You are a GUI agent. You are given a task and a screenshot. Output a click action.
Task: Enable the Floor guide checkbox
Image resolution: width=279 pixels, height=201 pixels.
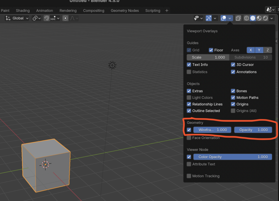[211, 50]
